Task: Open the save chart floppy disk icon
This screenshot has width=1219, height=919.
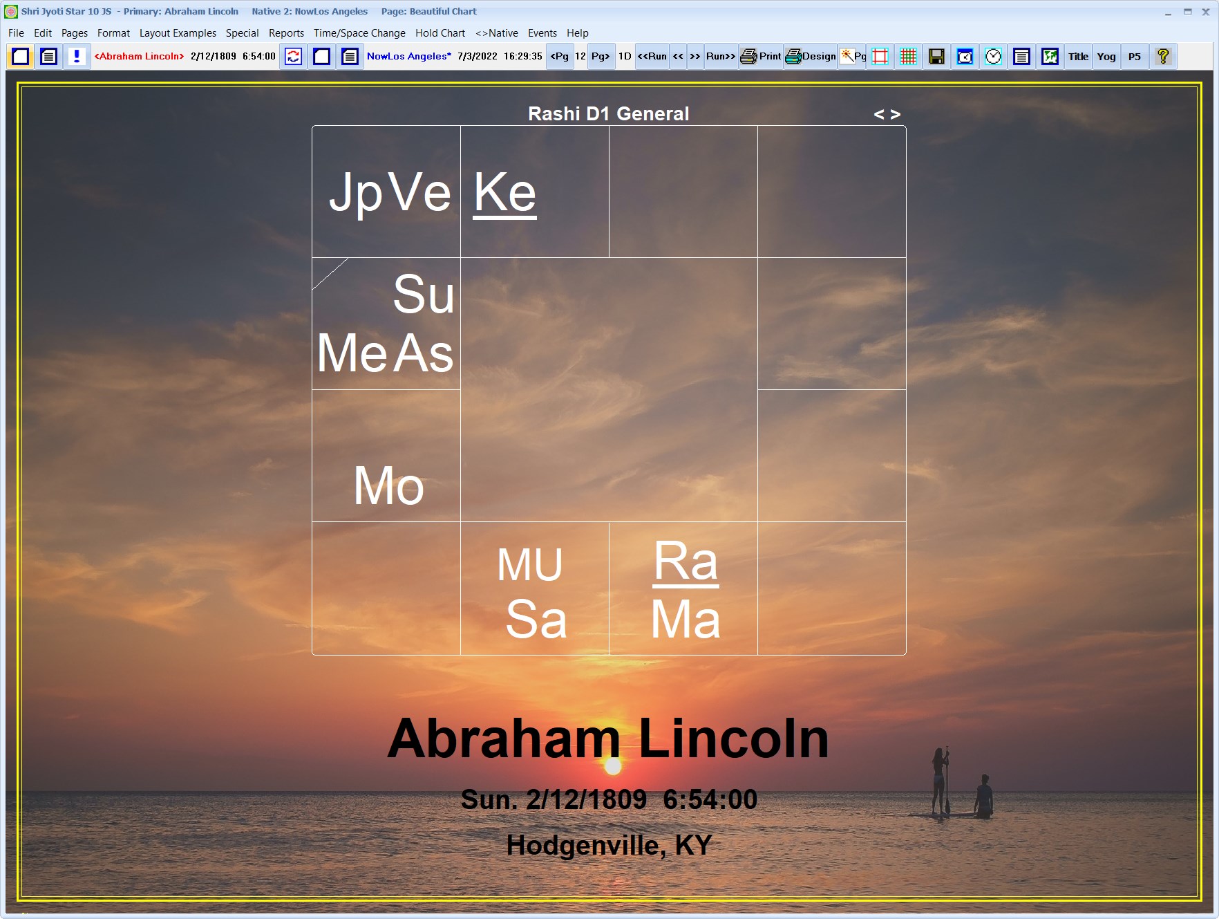Action: click(936, 57)
